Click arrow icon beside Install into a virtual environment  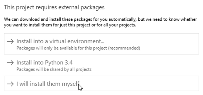[x=10, y=42]
